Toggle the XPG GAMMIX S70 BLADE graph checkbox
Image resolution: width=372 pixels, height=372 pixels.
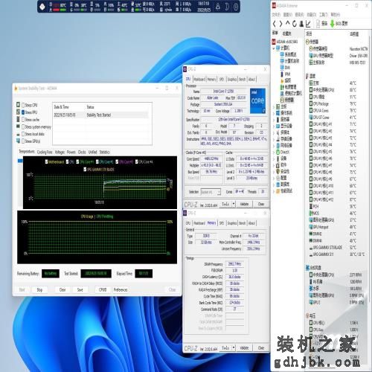pos(85,169)
